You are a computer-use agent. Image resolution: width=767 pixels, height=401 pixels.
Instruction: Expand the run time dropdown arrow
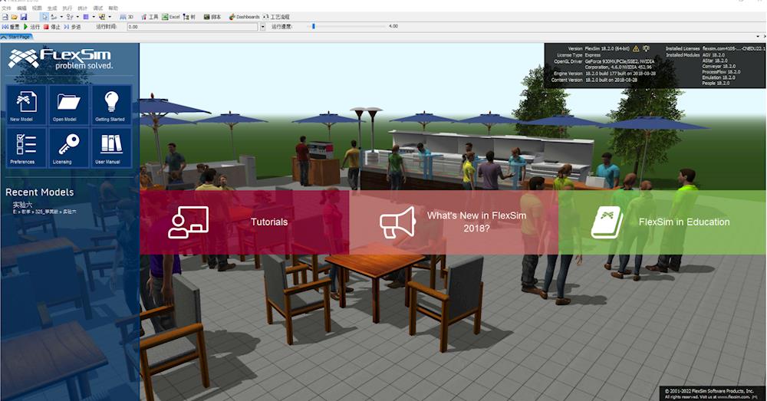[x=262, y=26]
